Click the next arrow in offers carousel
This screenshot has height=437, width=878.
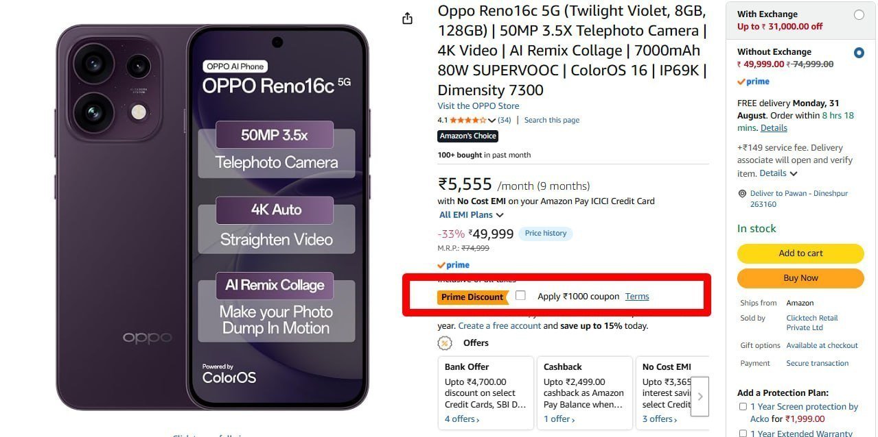[700, 396]
